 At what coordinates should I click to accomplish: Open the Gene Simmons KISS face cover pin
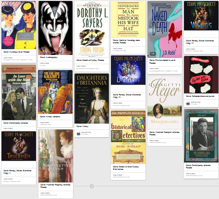pos(55,28)
